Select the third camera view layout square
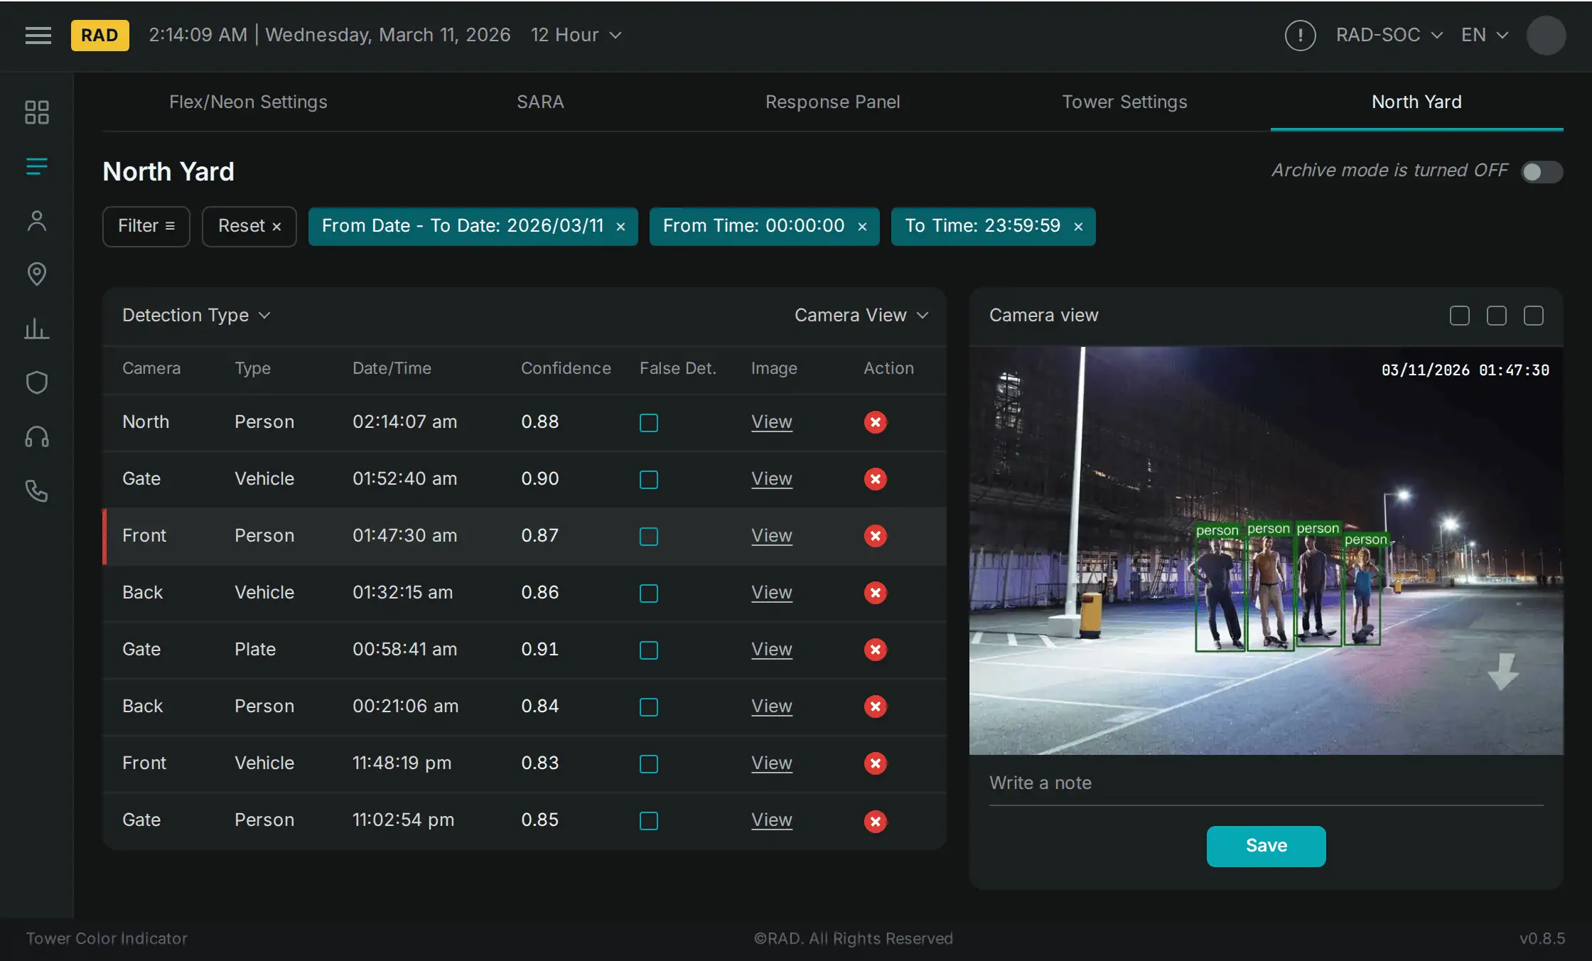 pos(1534,316)
